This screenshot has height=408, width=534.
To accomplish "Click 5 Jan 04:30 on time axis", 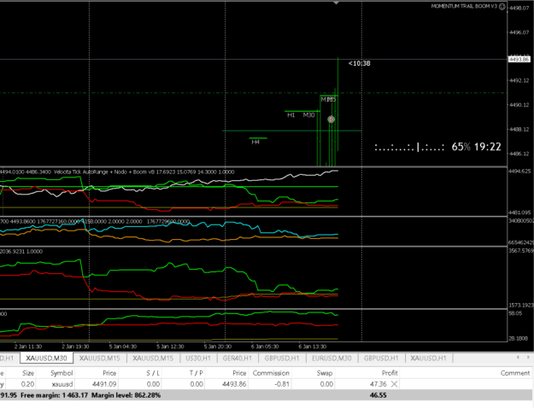I will (x=122, y=347).
